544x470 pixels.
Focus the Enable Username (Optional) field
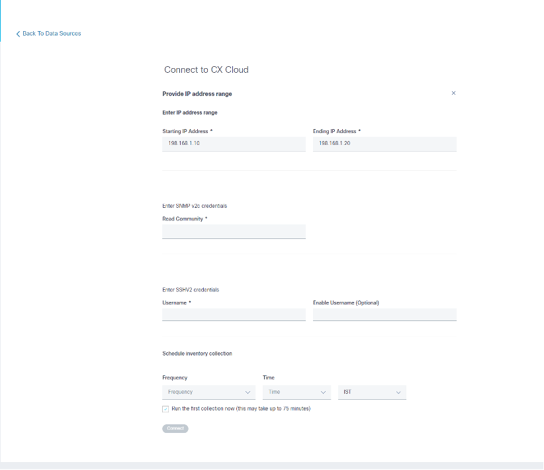(385, 315)
